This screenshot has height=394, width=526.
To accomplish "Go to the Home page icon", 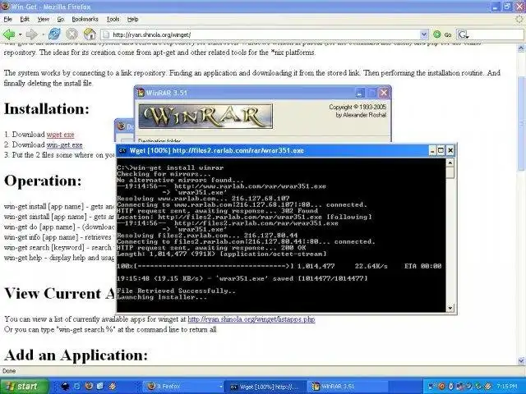I will click(x=90, y=34).
